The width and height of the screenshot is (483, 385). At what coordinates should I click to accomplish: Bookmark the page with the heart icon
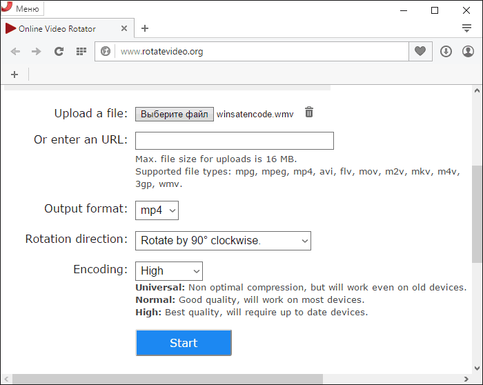tap(420, 52)
